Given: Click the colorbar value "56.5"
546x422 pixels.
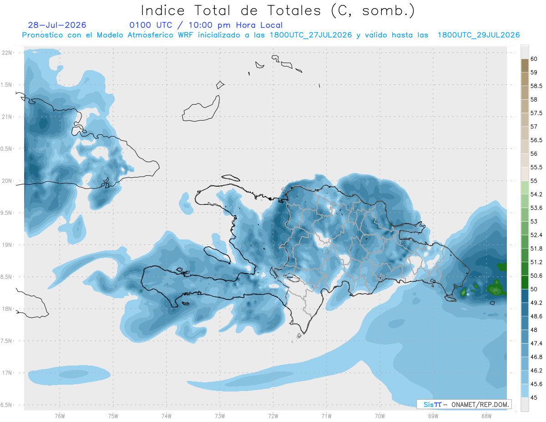Looking at the screenshot, I should (536, 140).
